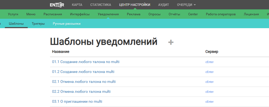Select the Шаблоны sub-tab

pyautogui.click(x=16, y=24)
